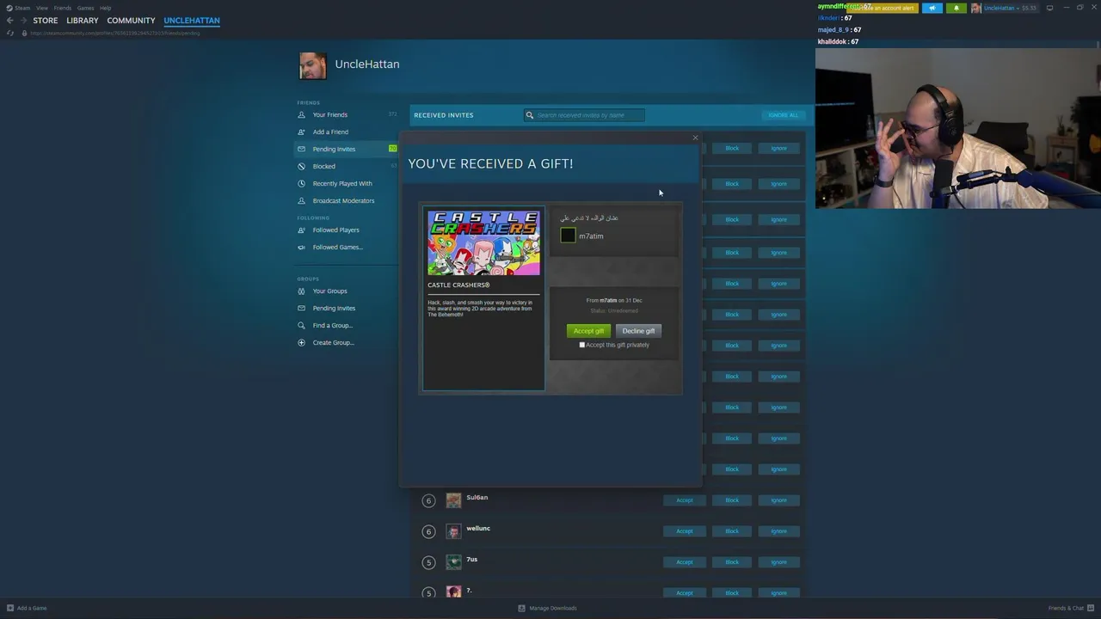
Task: Ignore Sul6an's friend invite
Action: click(x=778, y=500)
